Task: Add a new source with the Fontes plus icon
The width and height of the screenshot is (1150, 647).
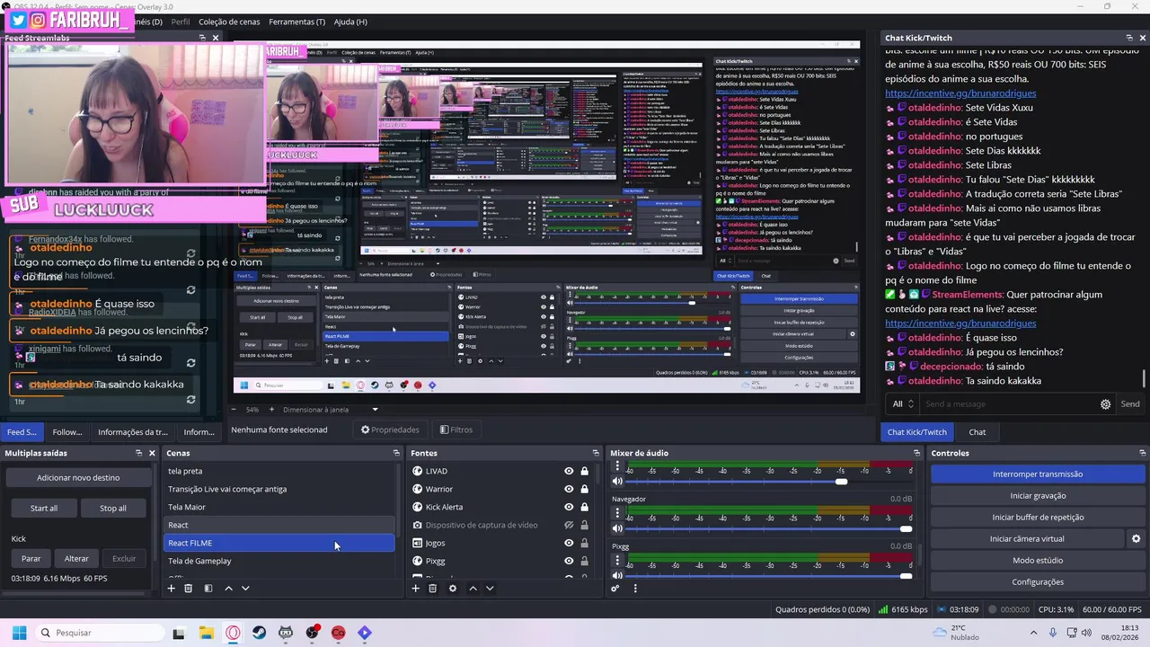Action: 415,589
